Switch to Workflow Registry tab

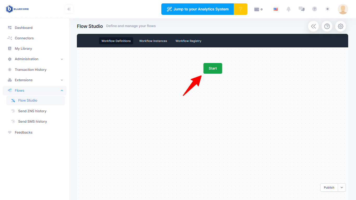point(188,41)
